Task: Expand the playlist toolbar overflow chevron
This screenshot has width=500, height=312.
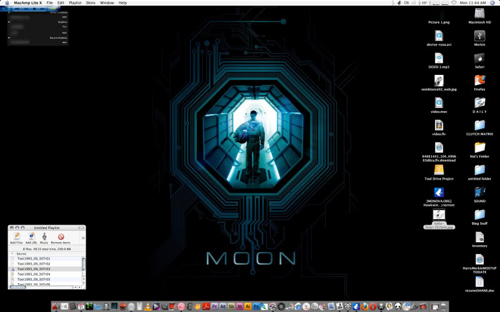Action: 83,238
